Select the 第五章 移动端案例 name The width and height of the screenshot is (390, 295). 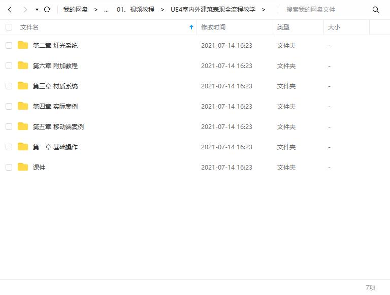click(x=58, y=127)
